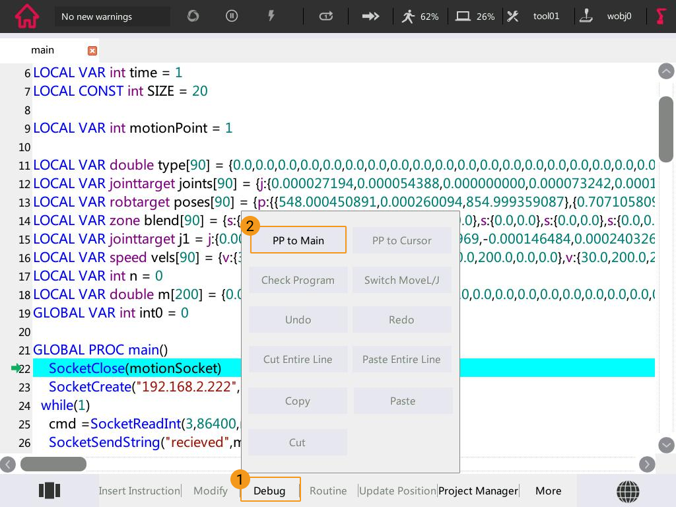The image size is (676, 507).
Task: Click the globe icon at bottom right
Action: click(x=627, y=491)
